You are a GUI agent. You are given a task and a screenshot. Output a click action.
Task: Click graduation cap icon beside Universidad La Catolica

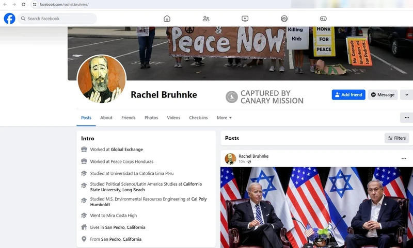[84, 173]
